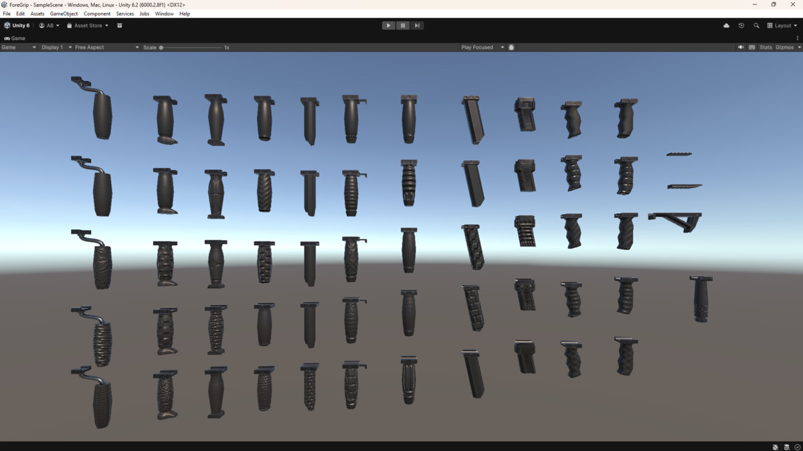Screen dimensions: 803x451
Task: Mute game audio in Game view toolbar
Action: point(741,47)
